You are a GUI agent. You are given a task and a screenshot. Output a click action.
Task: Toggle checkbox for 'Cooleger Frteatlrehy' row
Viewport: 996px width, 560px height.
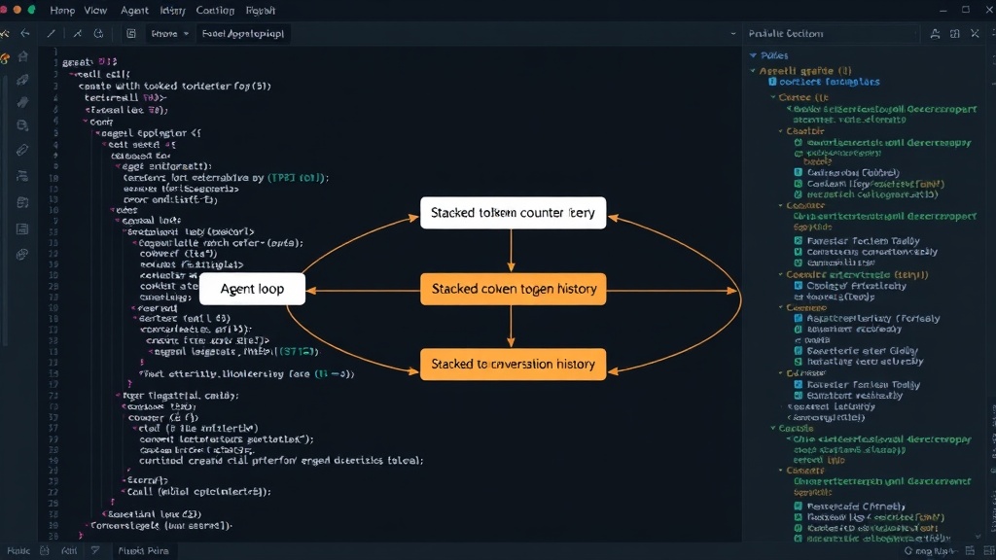(x=799, y=286)
